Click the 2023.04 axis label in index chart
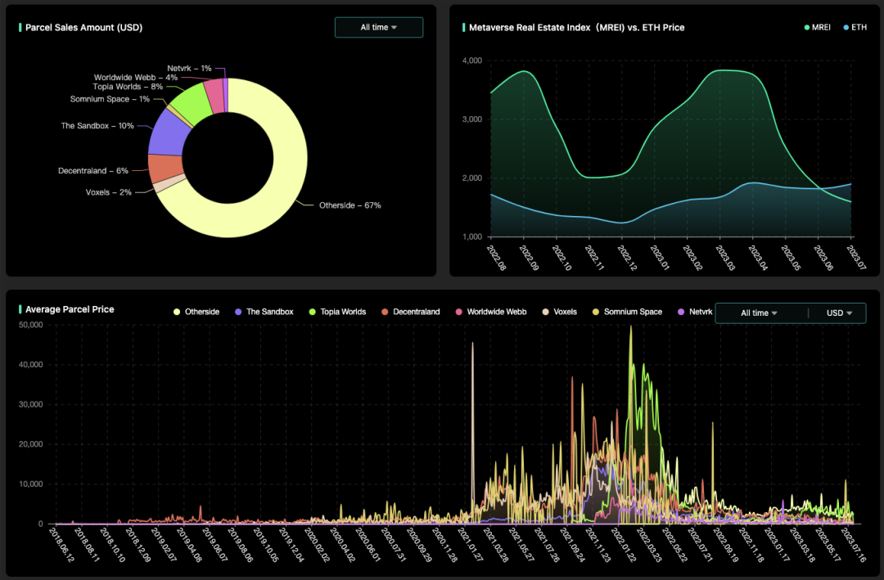 pos(758,258)
